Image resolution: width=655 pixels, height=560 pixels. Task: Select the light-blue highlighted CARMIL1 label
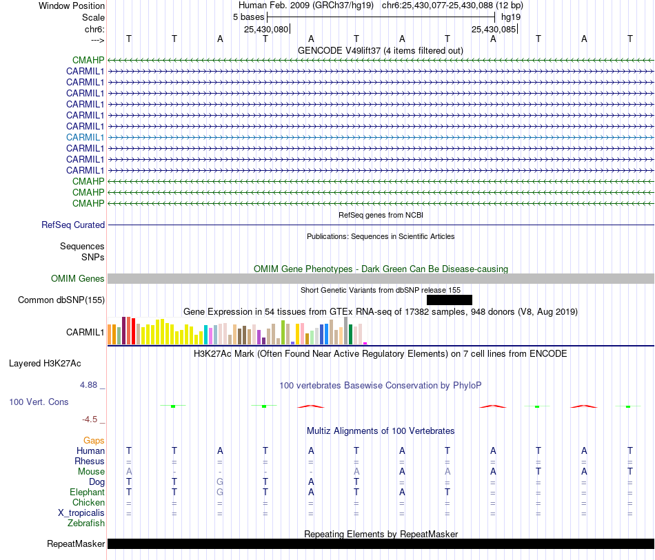click(x=85, y=137)
